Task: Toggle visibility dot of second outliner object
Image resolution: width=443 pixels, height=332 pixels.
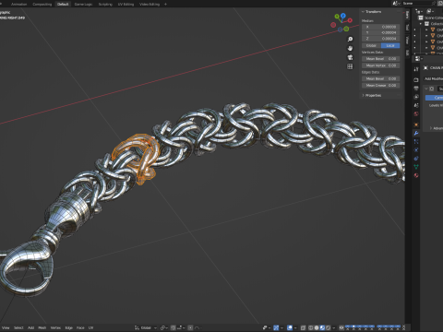Action: [x=415, y=36]
